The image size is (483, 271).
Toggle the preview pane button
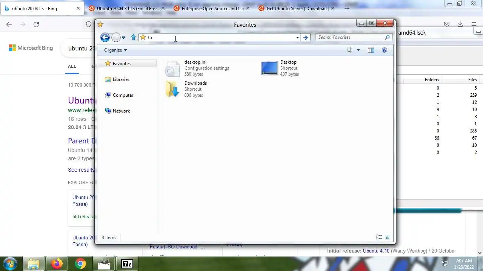(371, 50)
